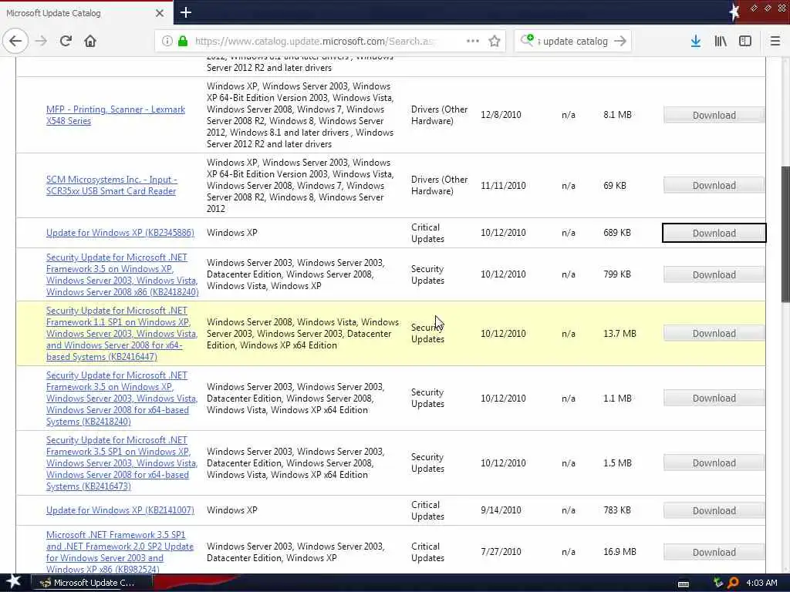This screenshot has height=592, width=790.
Task: Download the SCM Smart Card Reader 69 KB
Action: tap(714, 185)
